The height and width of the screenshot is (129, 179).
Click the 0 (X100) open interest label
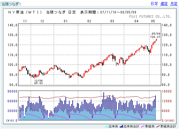168,120
